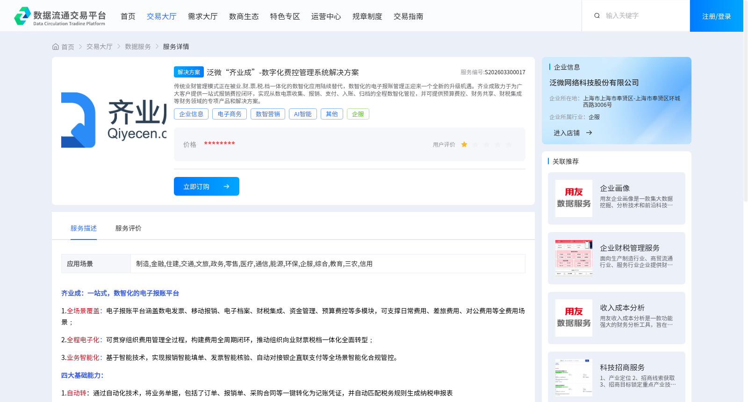
Task: Select the AI智能 tag
Action: pyautogui.click(x=302, y=114)
